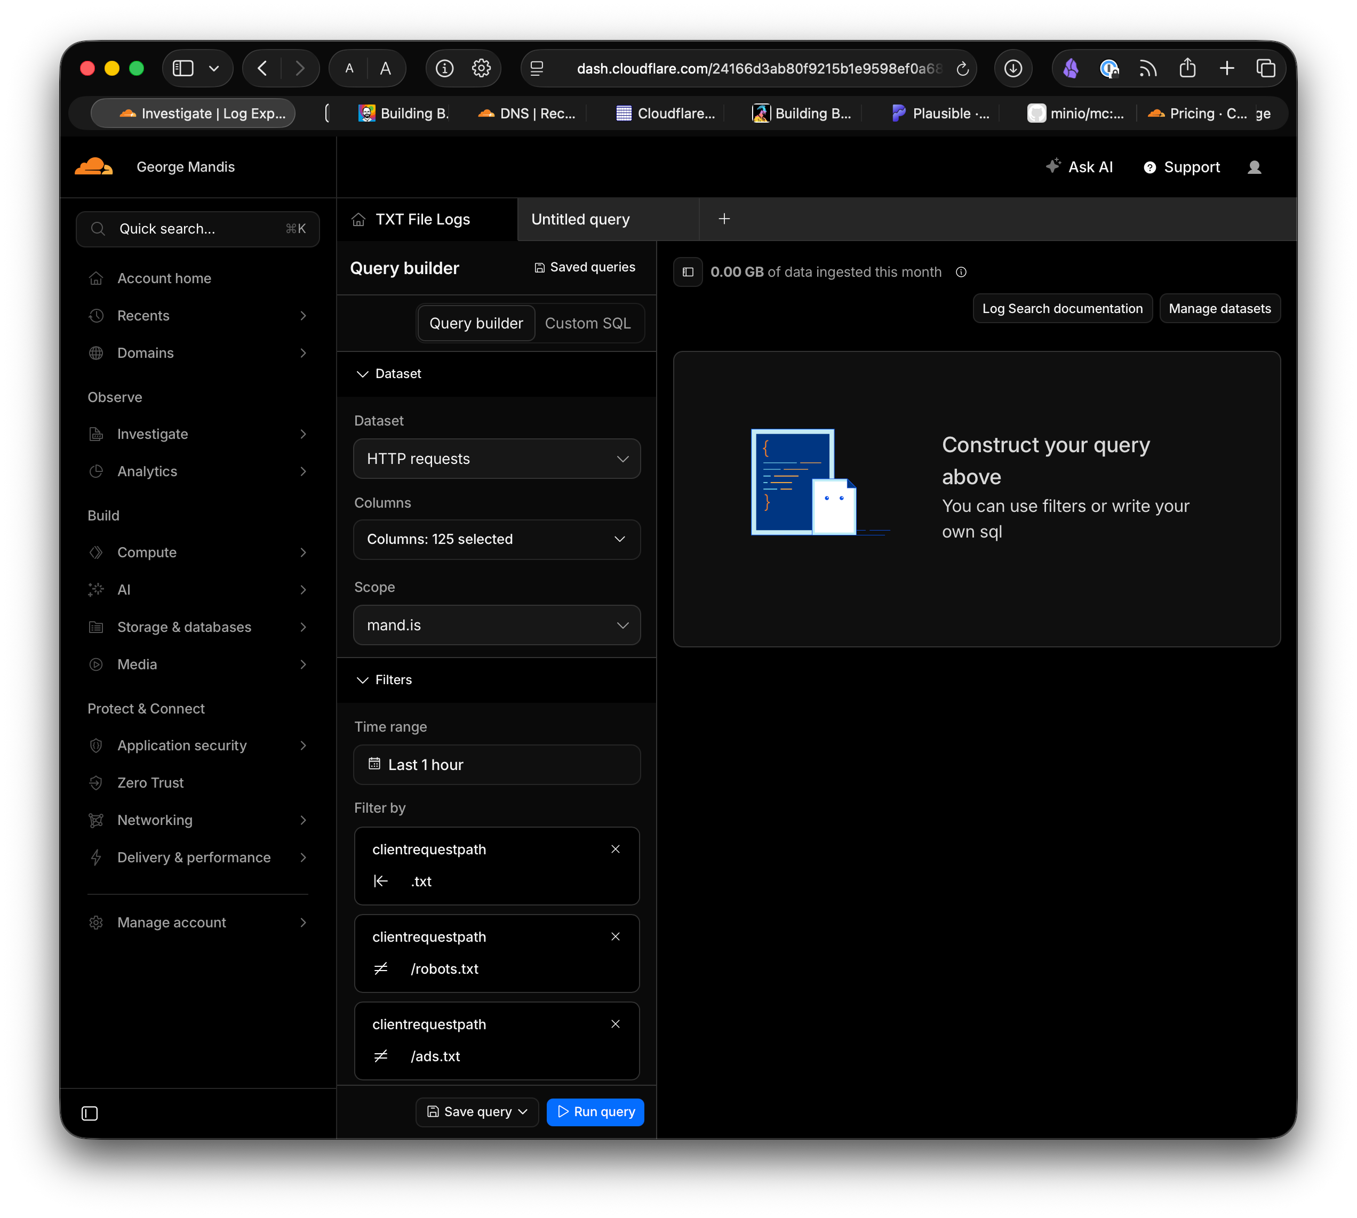The image size is (1357, 1218).
Task: Switch to the Pricing browser tab
Action: [1199, 113]
